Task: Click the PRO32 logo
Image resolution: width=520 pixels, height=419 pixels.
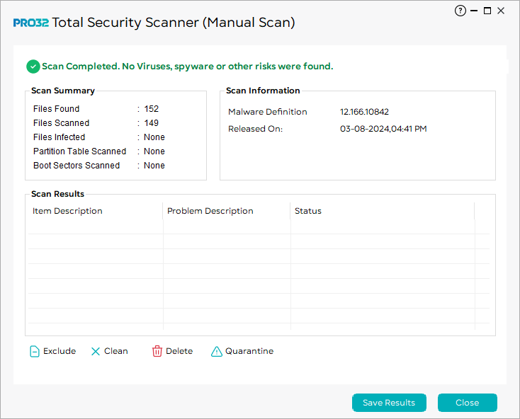Action: click(30, 23)
